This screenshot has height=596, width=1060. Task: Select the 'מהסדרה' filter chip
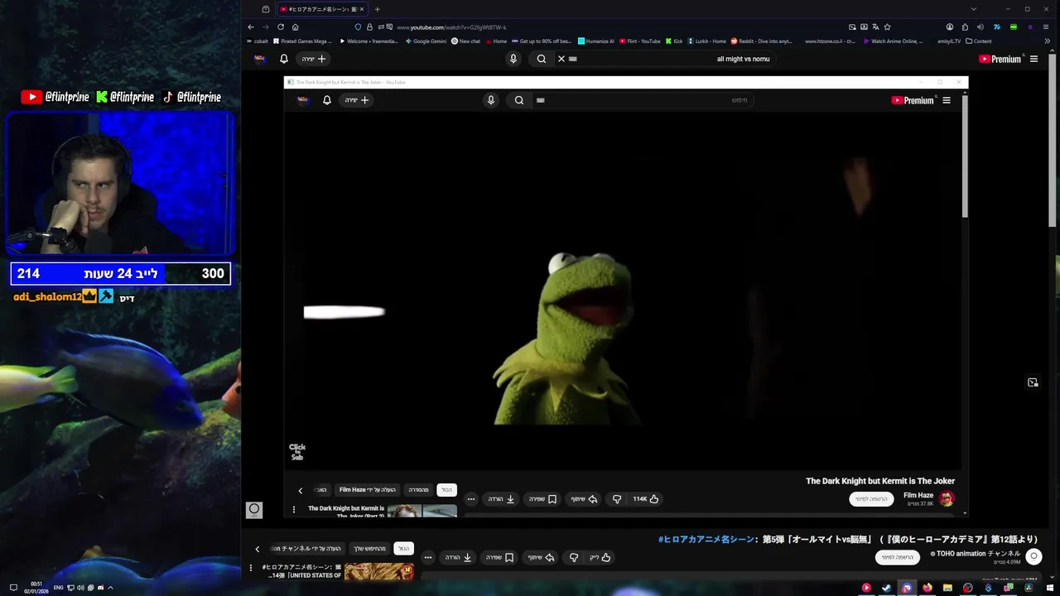(x=418, y=490)
